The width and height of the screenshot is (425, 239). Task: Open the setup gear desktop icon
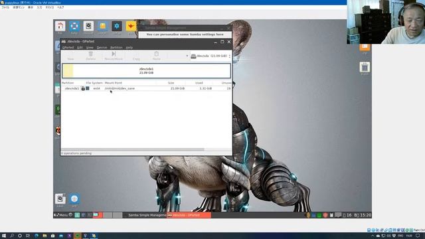[117, 27]
